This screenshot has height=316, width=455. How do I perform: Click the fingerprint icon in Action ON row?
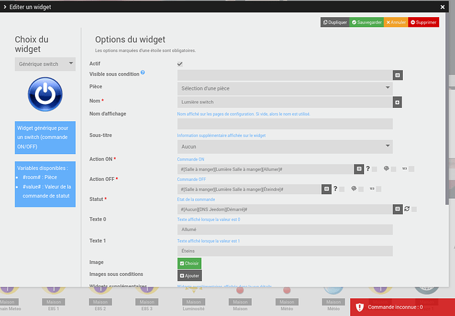tap(386, 169)
